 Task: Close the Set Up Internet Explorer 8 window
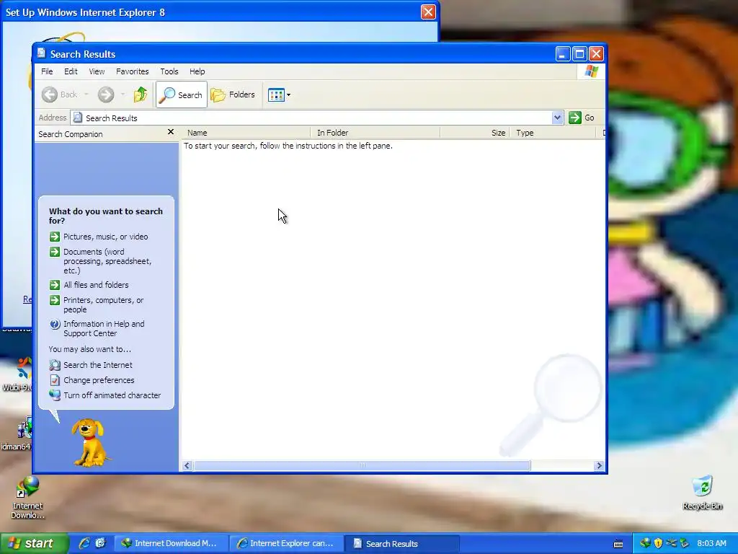428,12
